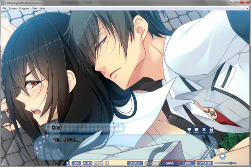Open the Text menu
This screenshot has height=167, width=251.
34,8
